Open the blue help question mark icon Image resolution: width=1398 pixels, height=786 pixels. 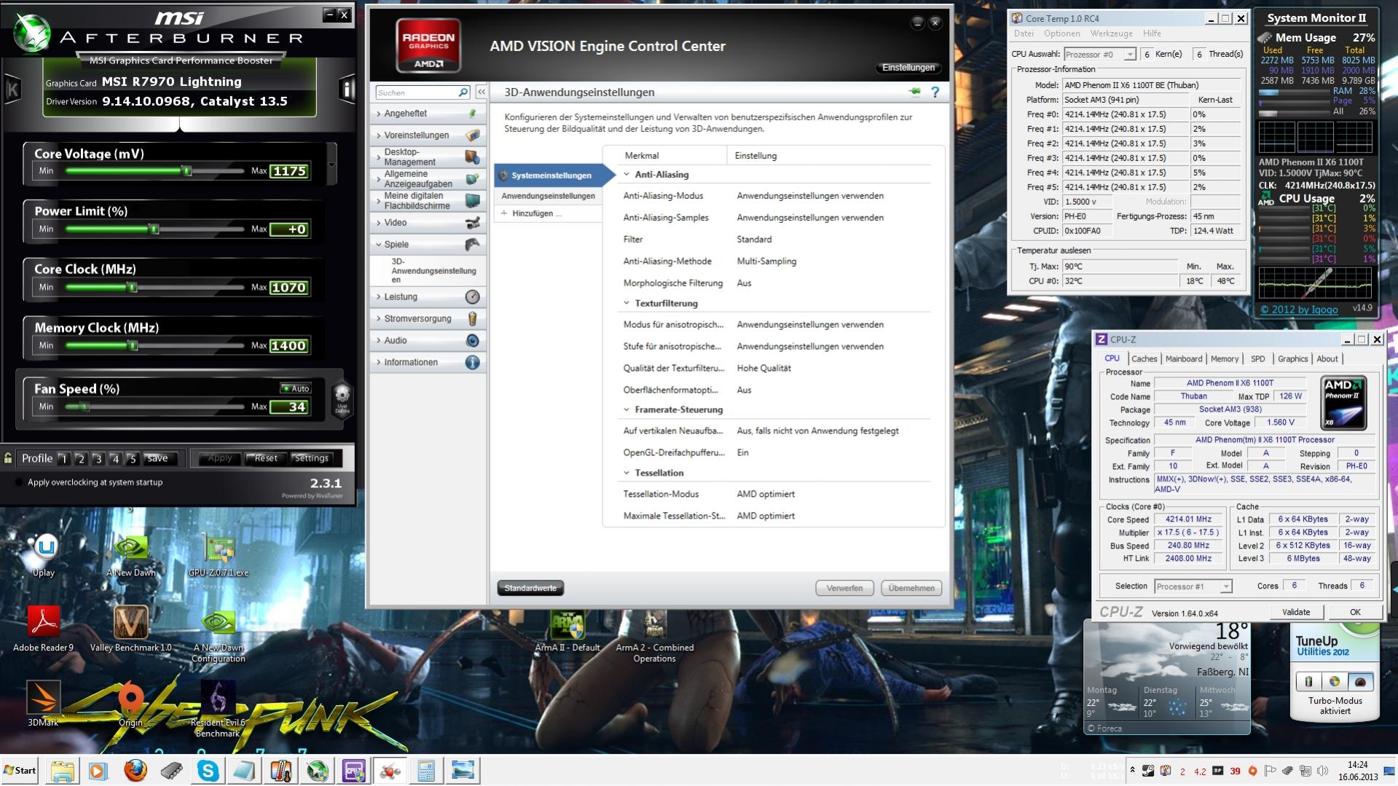[935, 92]
